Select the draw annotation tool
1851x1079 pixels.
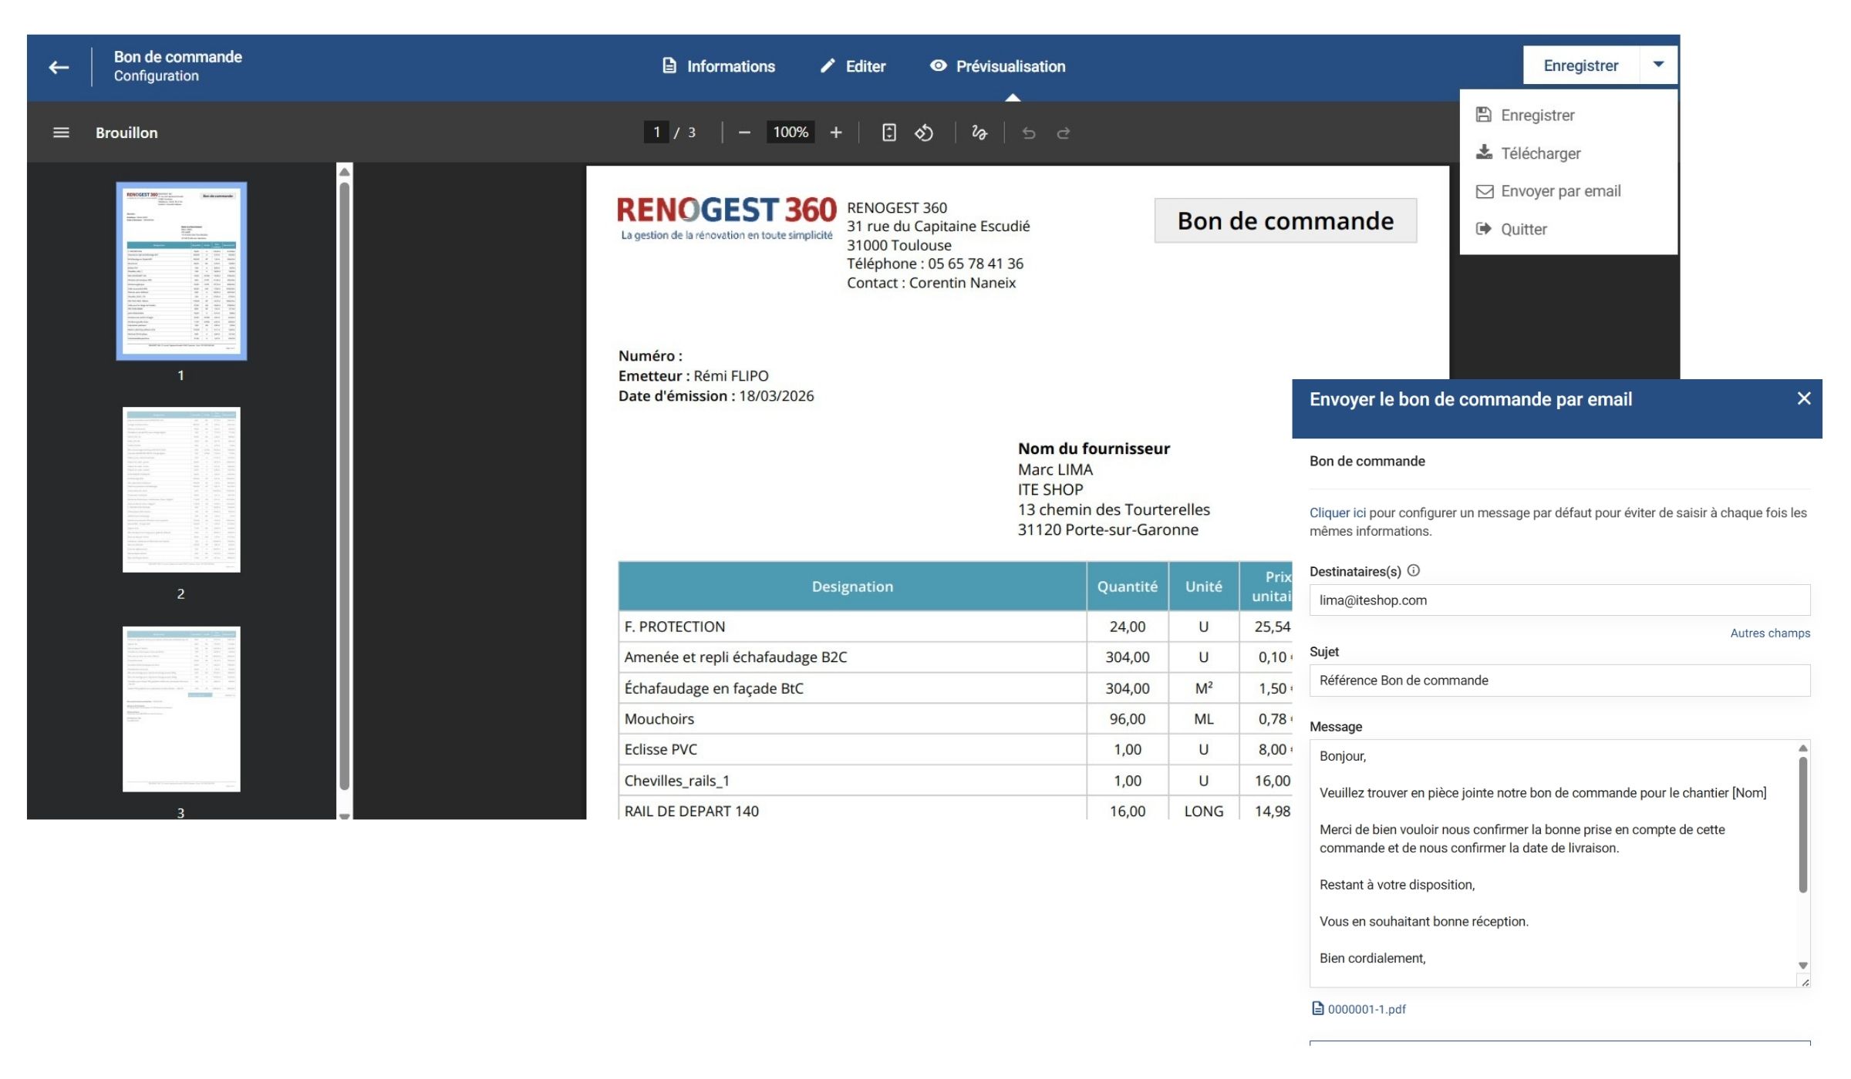coord(979,133)
